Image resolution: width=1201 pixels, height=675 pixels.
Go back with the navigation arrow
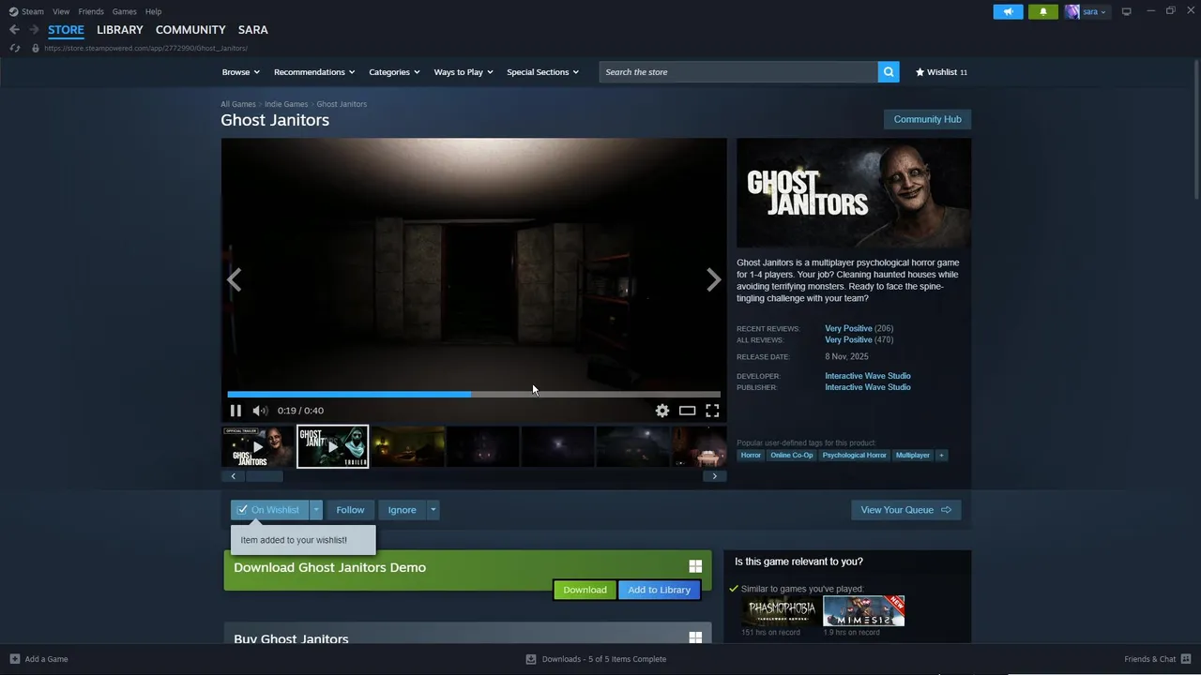(14, 29)
